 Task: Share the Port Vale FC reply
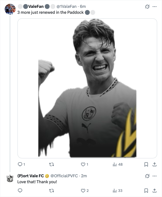(x=154, y=191)
